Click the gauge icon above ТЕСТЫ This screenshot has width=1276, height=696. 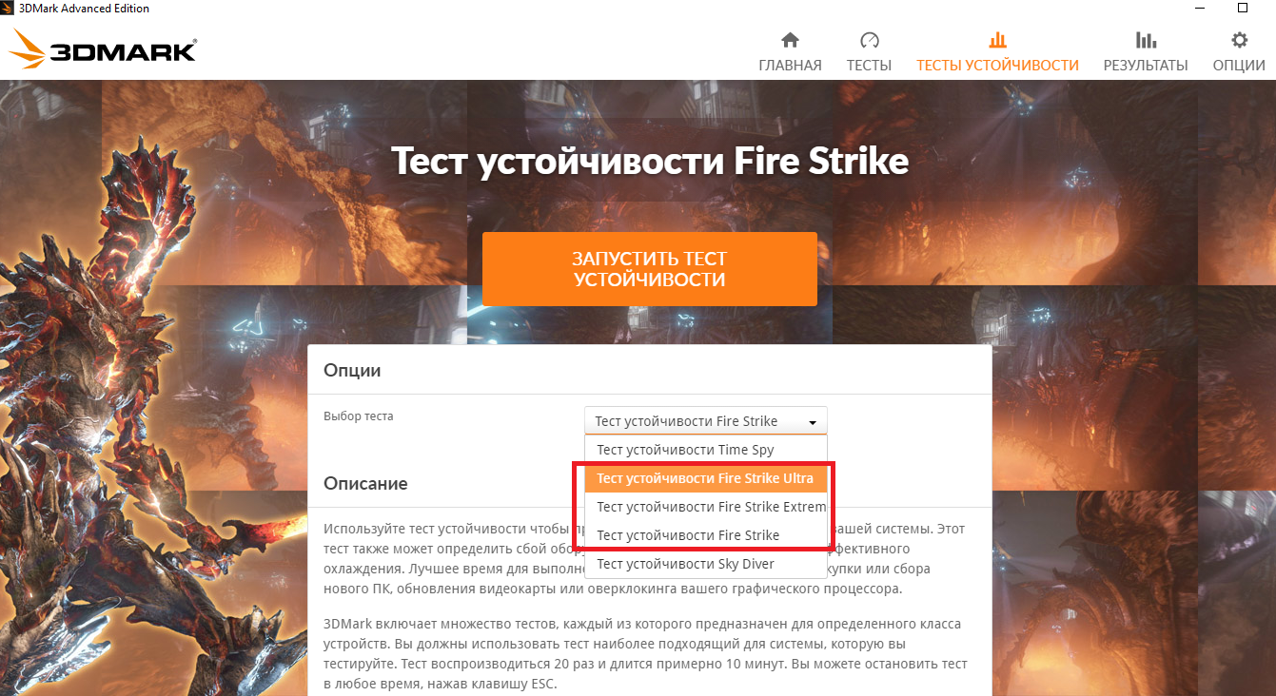(869, 40)
